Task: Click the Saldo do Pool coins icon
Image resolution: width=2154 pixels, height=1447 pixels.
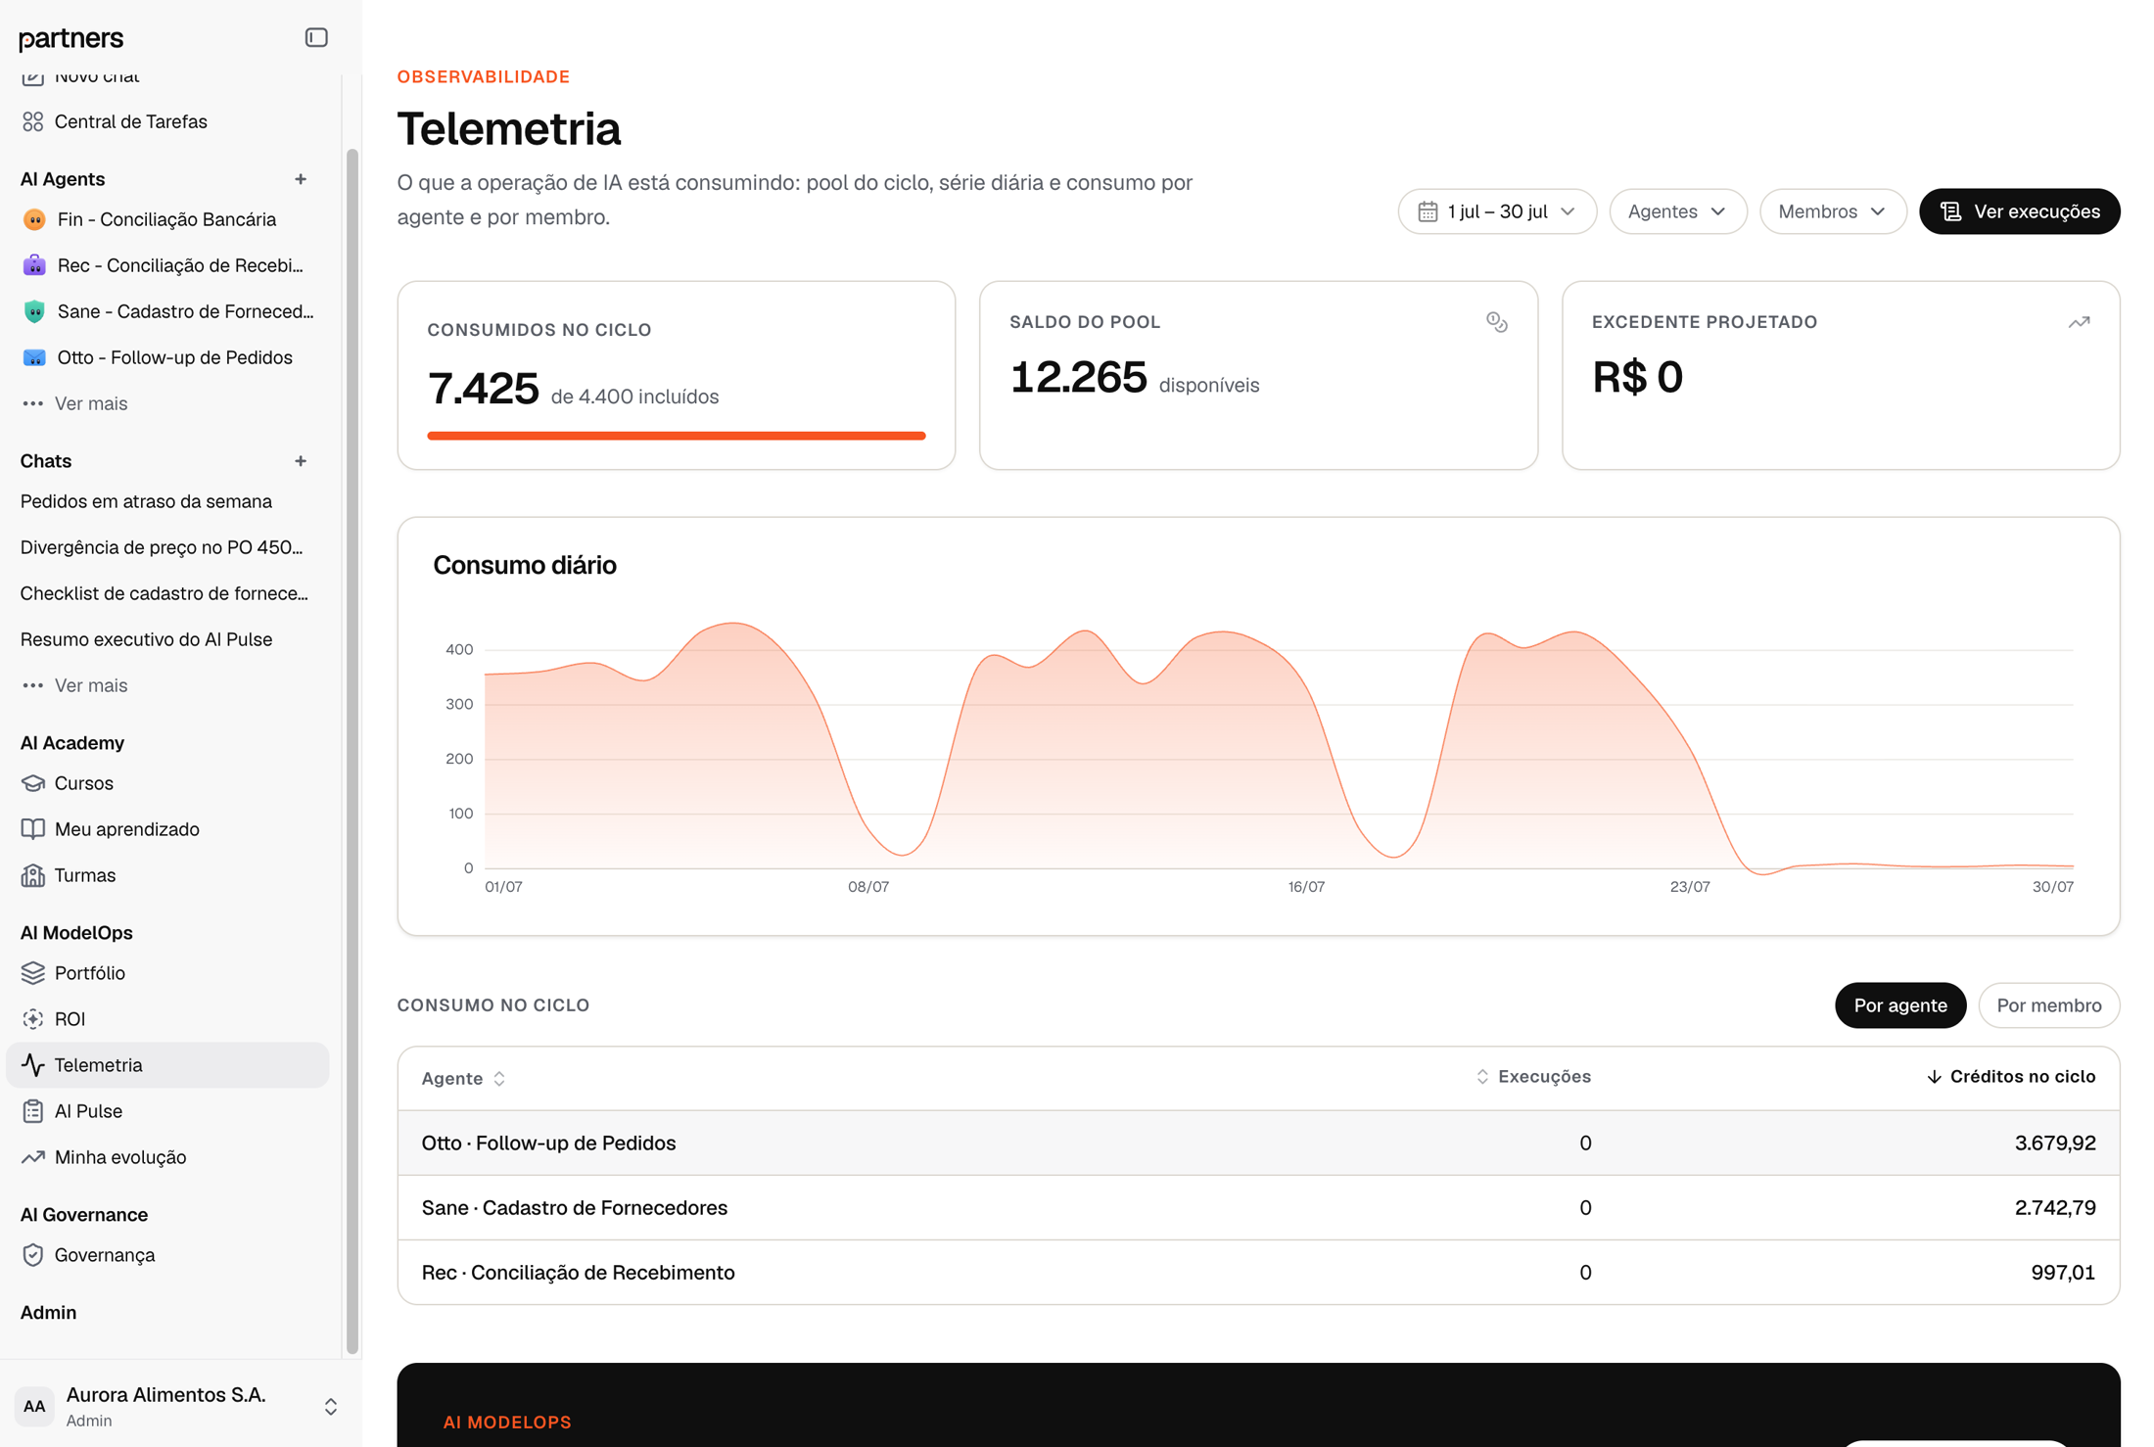Action: pyautogui.click(x=1497, y=322)
